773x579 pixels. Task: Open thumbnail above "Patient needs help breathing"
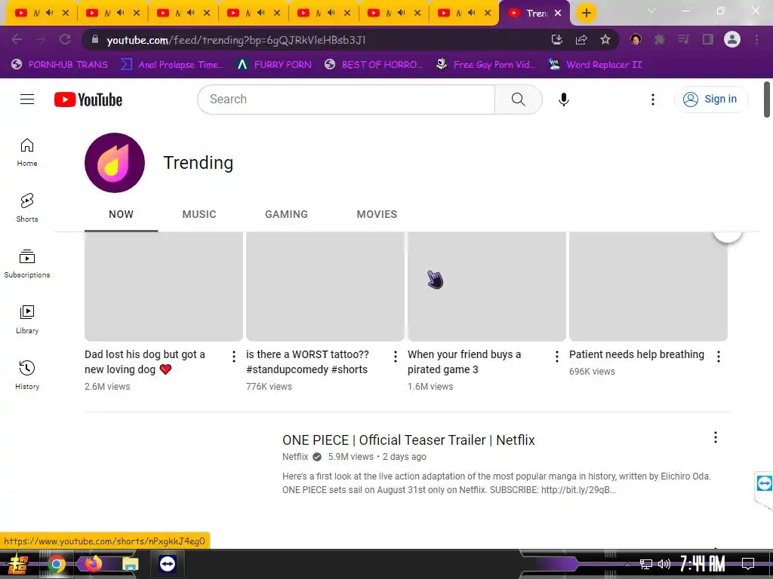(648, 286)
